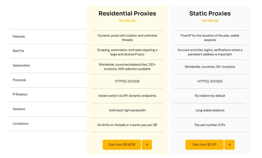262x158 pixels.
Task: Click the Geolocation row label
Action: (21, 65)
